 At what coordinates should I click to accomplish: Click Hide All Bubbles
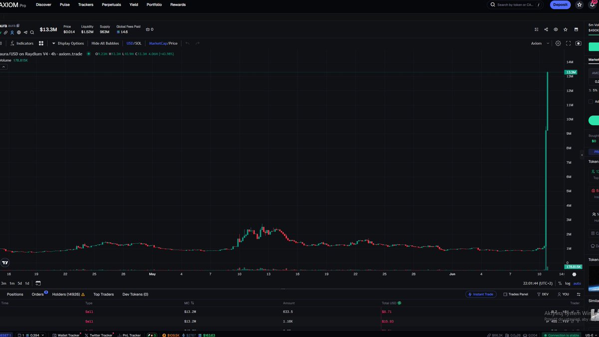[105, 43]
